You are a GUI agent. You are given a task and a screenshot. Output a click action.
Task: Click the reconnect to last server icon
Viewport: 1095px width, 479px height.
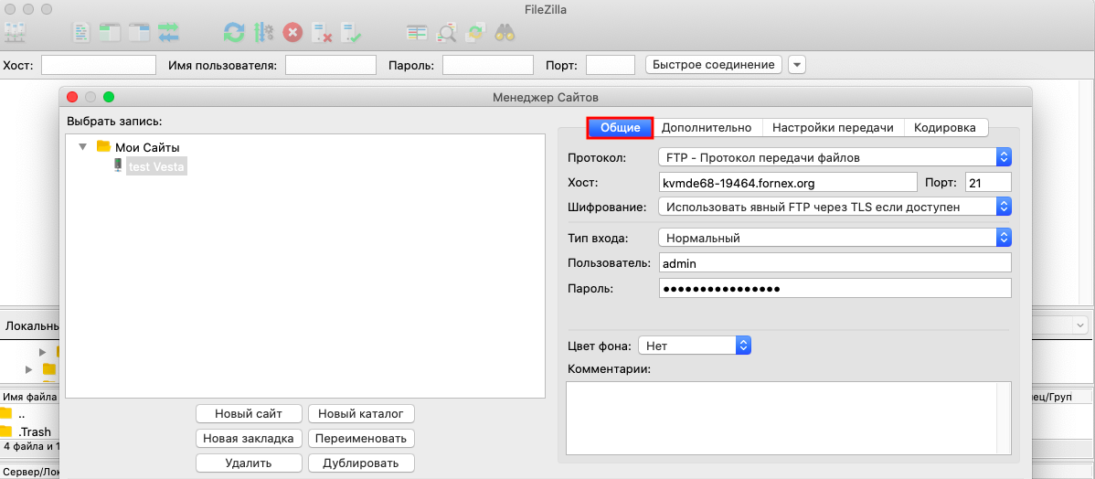[x=350, y=32]
